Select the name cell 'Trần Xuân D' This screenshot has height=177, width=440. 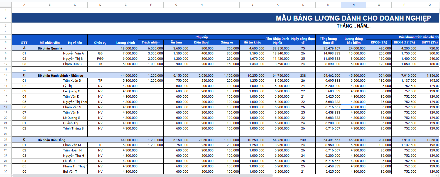[x=75, y=81]
